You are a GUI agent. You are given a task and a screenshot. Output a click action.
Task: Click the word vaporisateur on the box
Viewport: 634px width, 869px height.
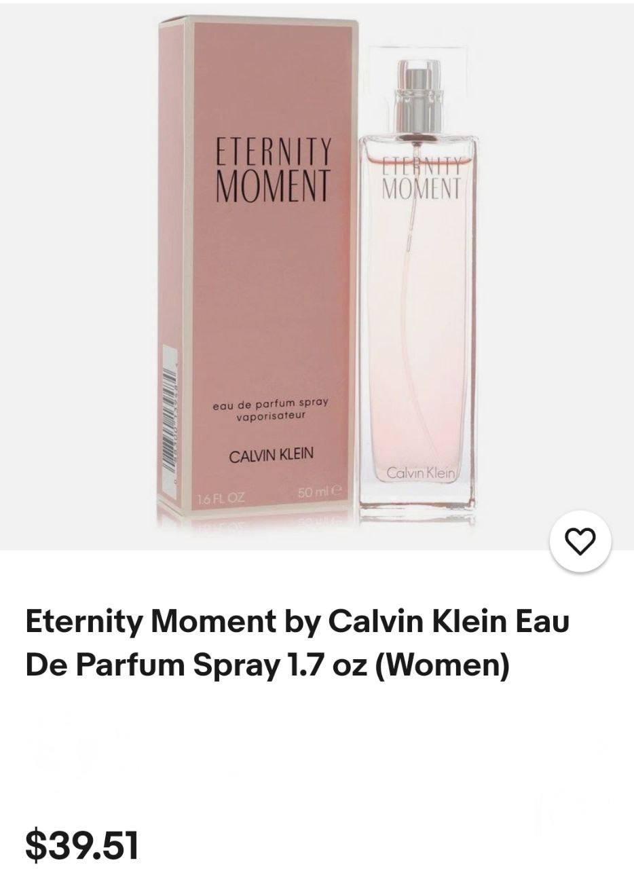coord(270,415)
